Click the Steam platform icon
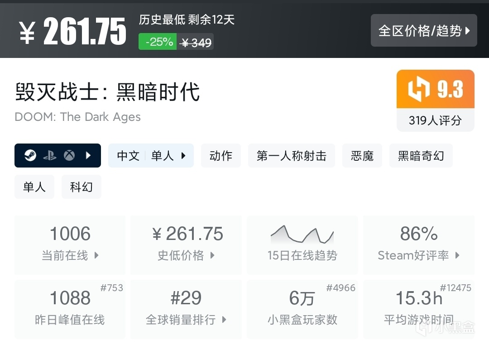 [30, 156]
